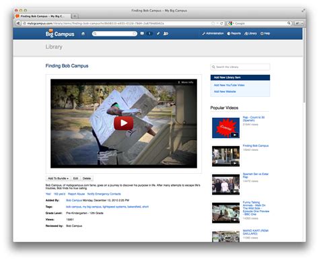Expand the Add To Bundle dropdown
Image resolution: width=319 pixels, height=260 pixels.
tap(58, 178)
